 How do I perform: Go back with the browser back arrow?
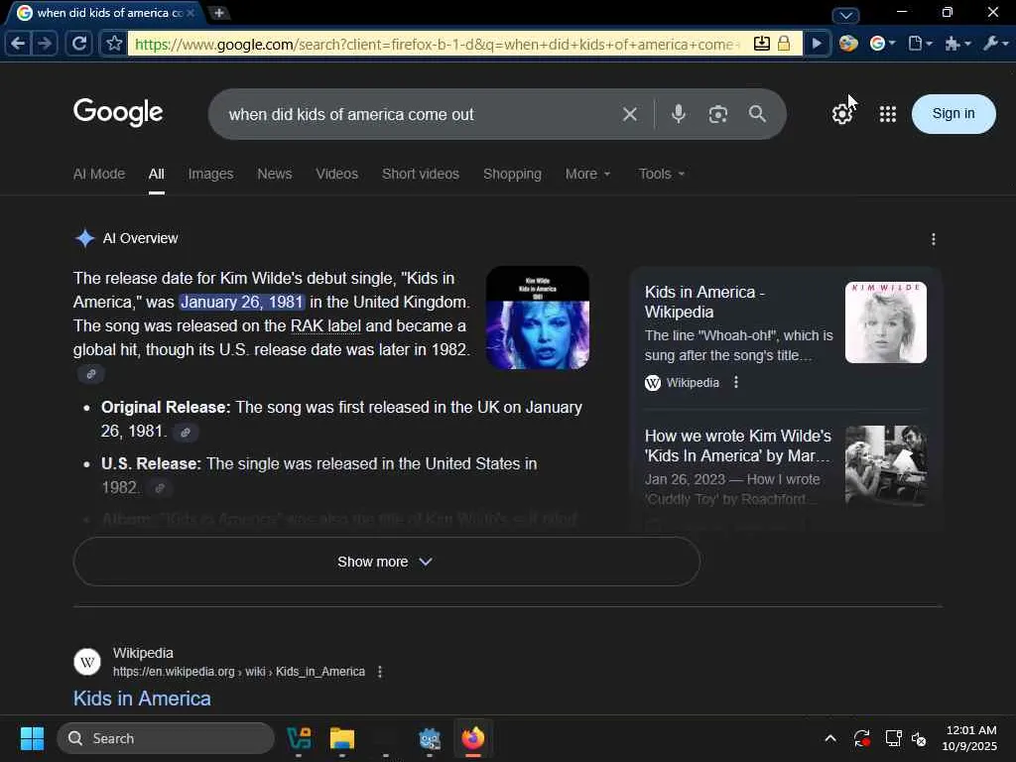point(18,44)
